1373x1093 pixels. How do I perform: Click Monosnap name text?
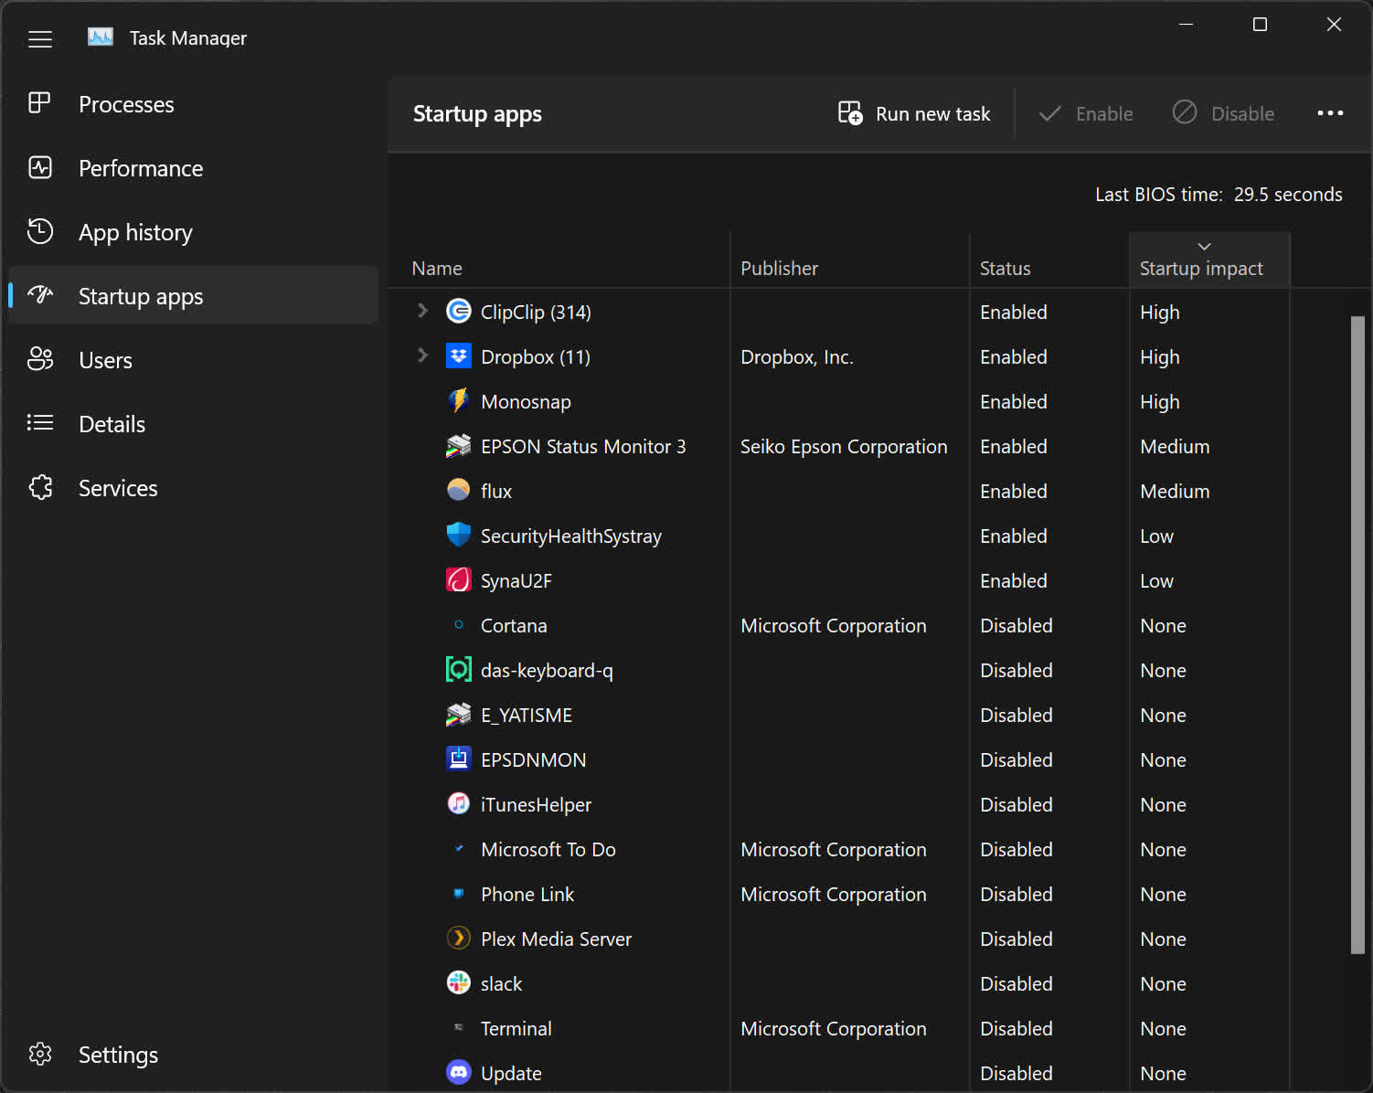point(526,402)
